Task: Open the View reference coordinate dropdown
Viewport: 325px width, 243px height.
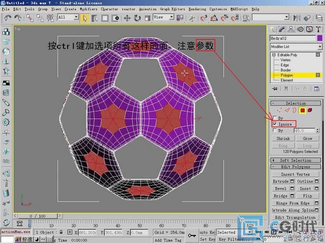Action: click(x=163, y=17)
